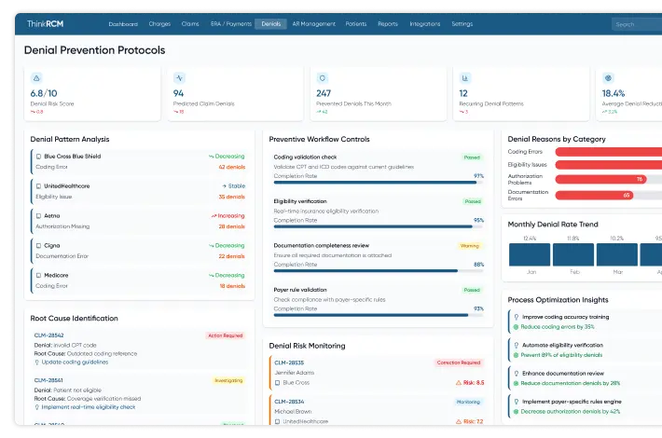Click the building icon next to Blue Cross payer
This screenshot has height=438, width=662.
[277, 383]
